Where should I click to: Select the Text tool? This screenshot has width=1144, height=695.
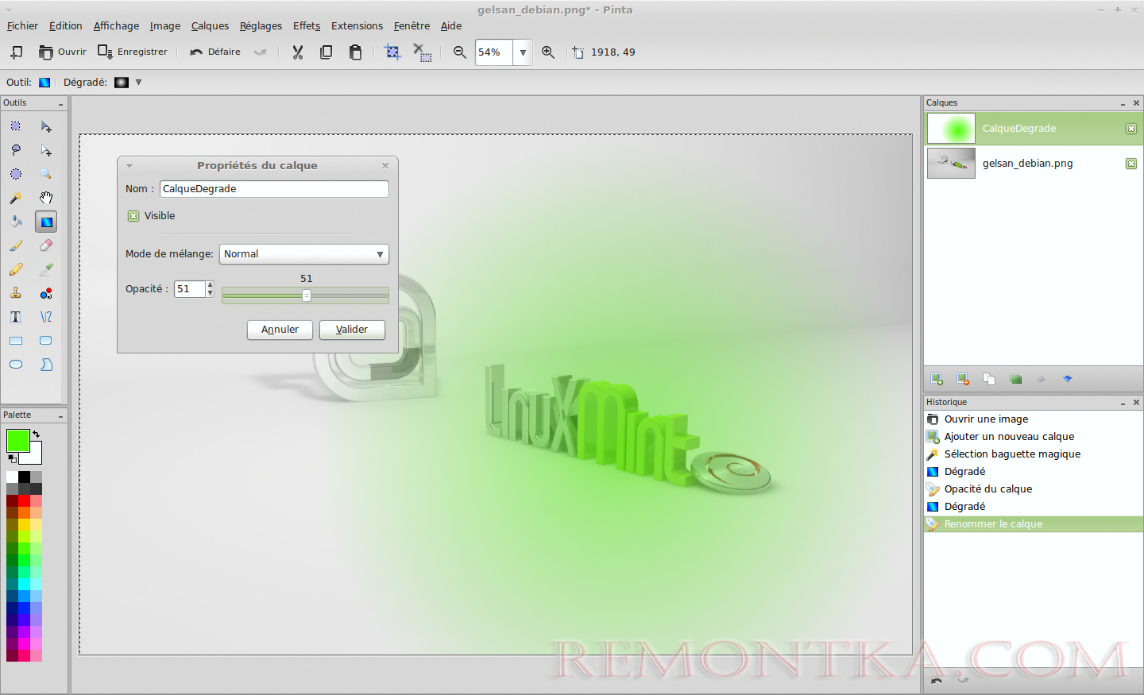(x=16, y=317)
